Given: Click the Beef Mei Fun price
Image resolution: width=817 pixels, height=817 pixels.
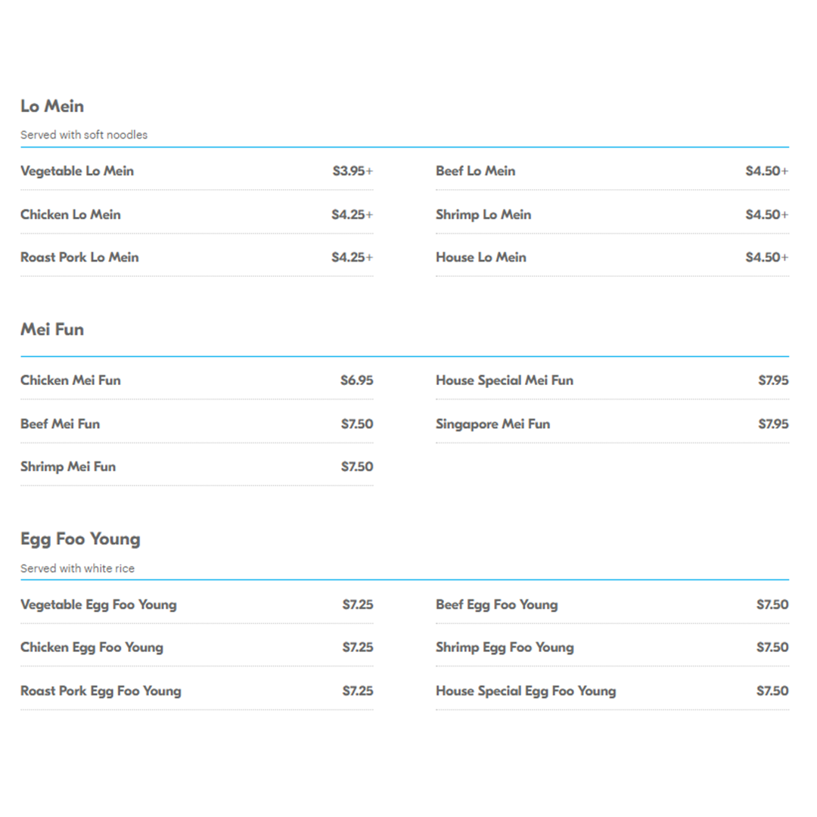Looking at the screenshot, I should point(357,424).
